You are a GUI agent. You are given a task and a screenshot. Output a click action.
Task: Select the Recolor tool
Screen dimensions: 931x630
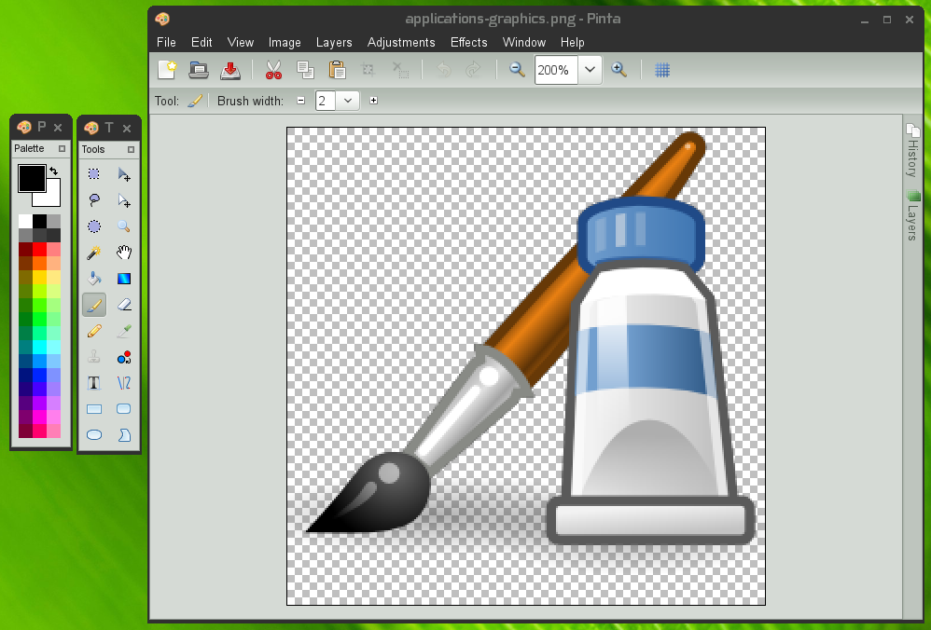[x=123, y=357]
